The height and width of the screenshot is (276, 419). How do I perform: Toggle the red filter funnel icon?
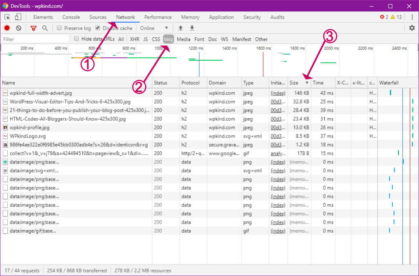34,28
